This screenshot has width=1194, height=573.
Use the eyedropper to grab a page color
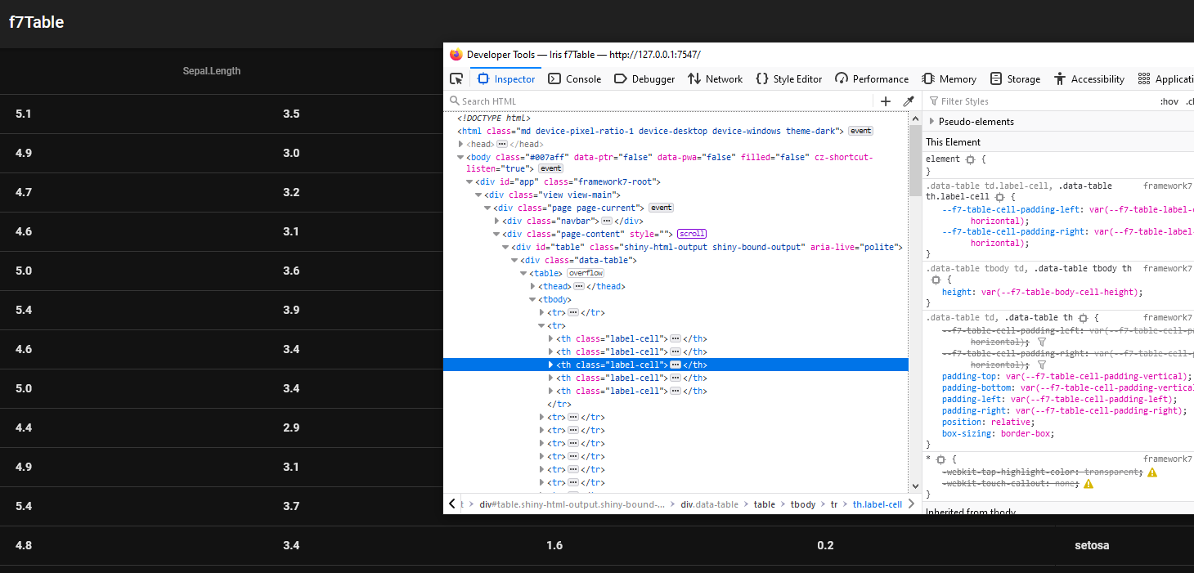[908, 101]
